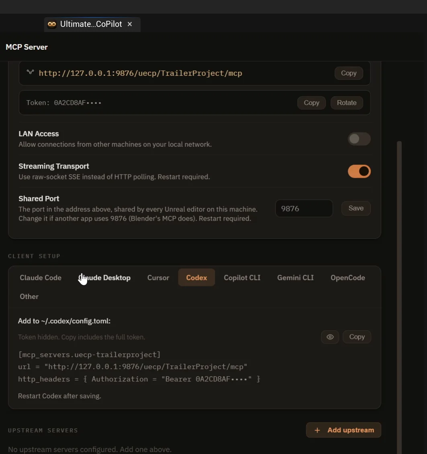Click the CLIENT SETUP section header

[34, 256]
